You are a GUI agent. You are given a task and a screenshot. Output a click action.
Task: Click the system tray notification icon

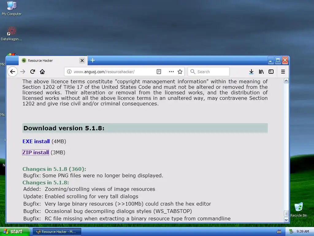pyautogui.click(x=291, y=231)
